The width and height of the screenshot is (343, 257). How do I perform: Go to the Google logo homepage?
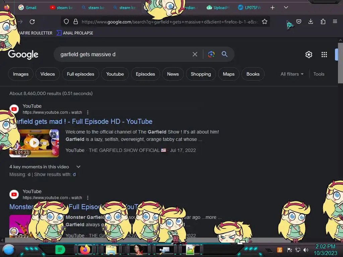point(23,55)
